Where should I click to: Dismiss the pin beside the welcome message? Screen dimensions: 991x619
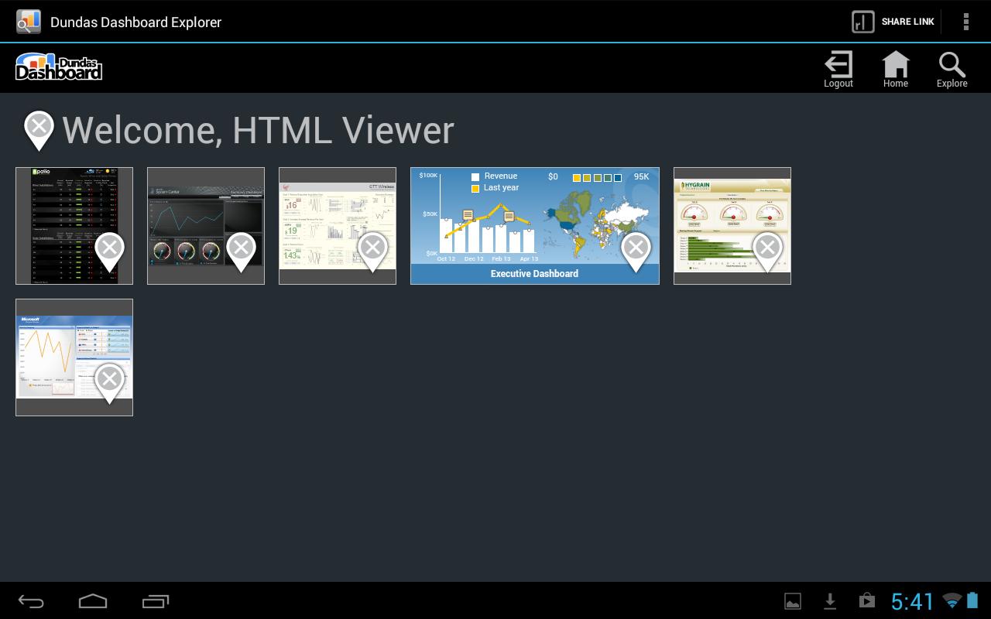39,124
